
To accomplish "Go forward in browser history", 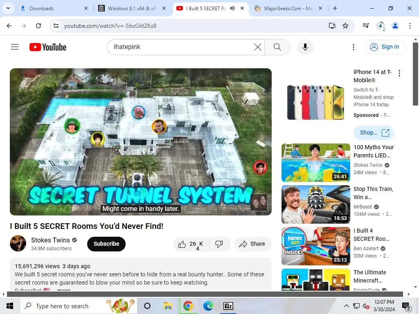I will coord(23,26).
